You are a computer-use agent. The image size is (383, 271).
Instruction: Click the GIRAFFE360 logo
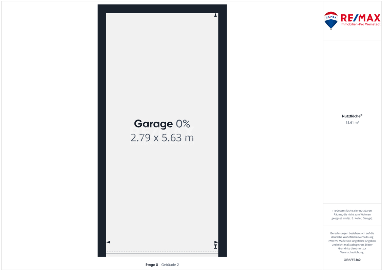[x=352, y=260]
